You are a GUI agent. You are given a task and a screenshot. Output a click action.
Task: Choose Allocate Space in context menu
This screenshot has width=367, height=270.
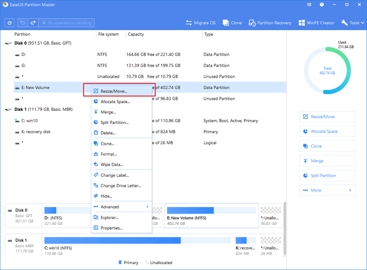point(122,102)
